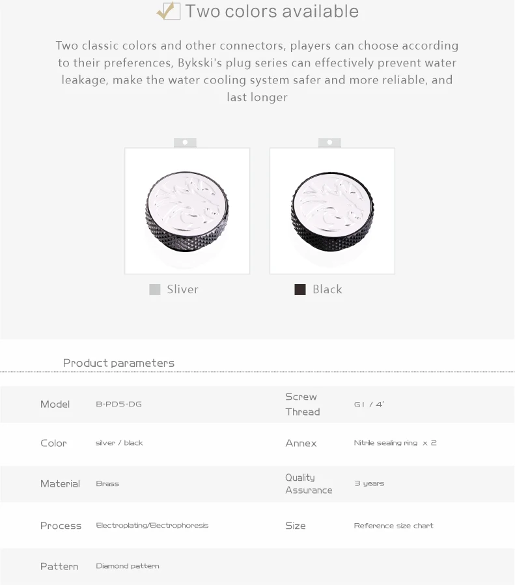Click the Diamond pattern value

[128, 566]
